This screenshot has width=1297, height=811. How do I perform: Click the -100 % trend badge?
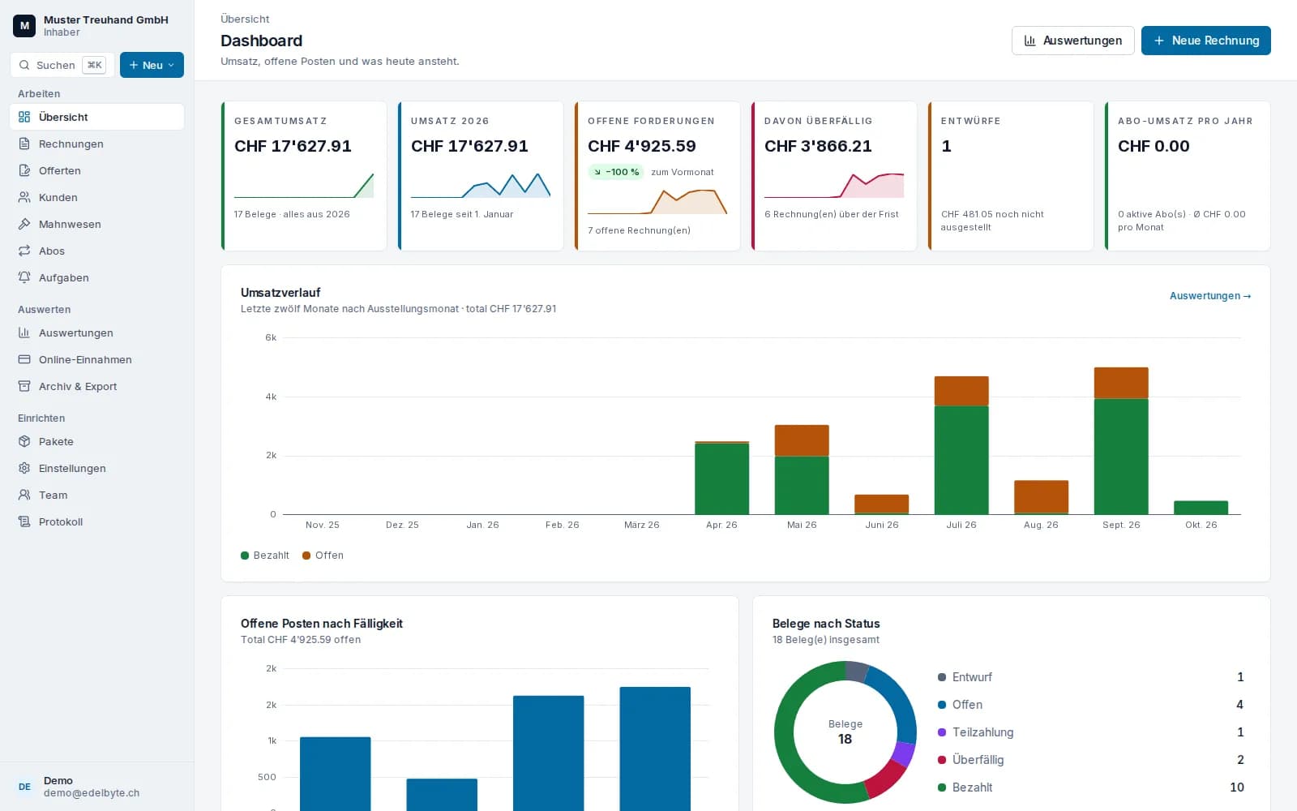click(616, 172)
